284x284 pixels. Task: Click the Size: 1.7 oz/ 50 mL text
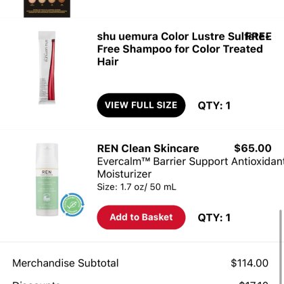[x=137, y=187]
